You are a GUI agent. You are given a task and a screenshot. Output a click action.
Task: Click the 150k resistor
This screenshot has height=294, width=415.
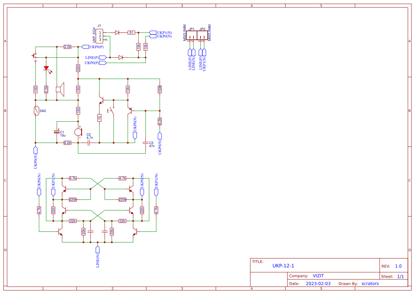tap(160, 89)
